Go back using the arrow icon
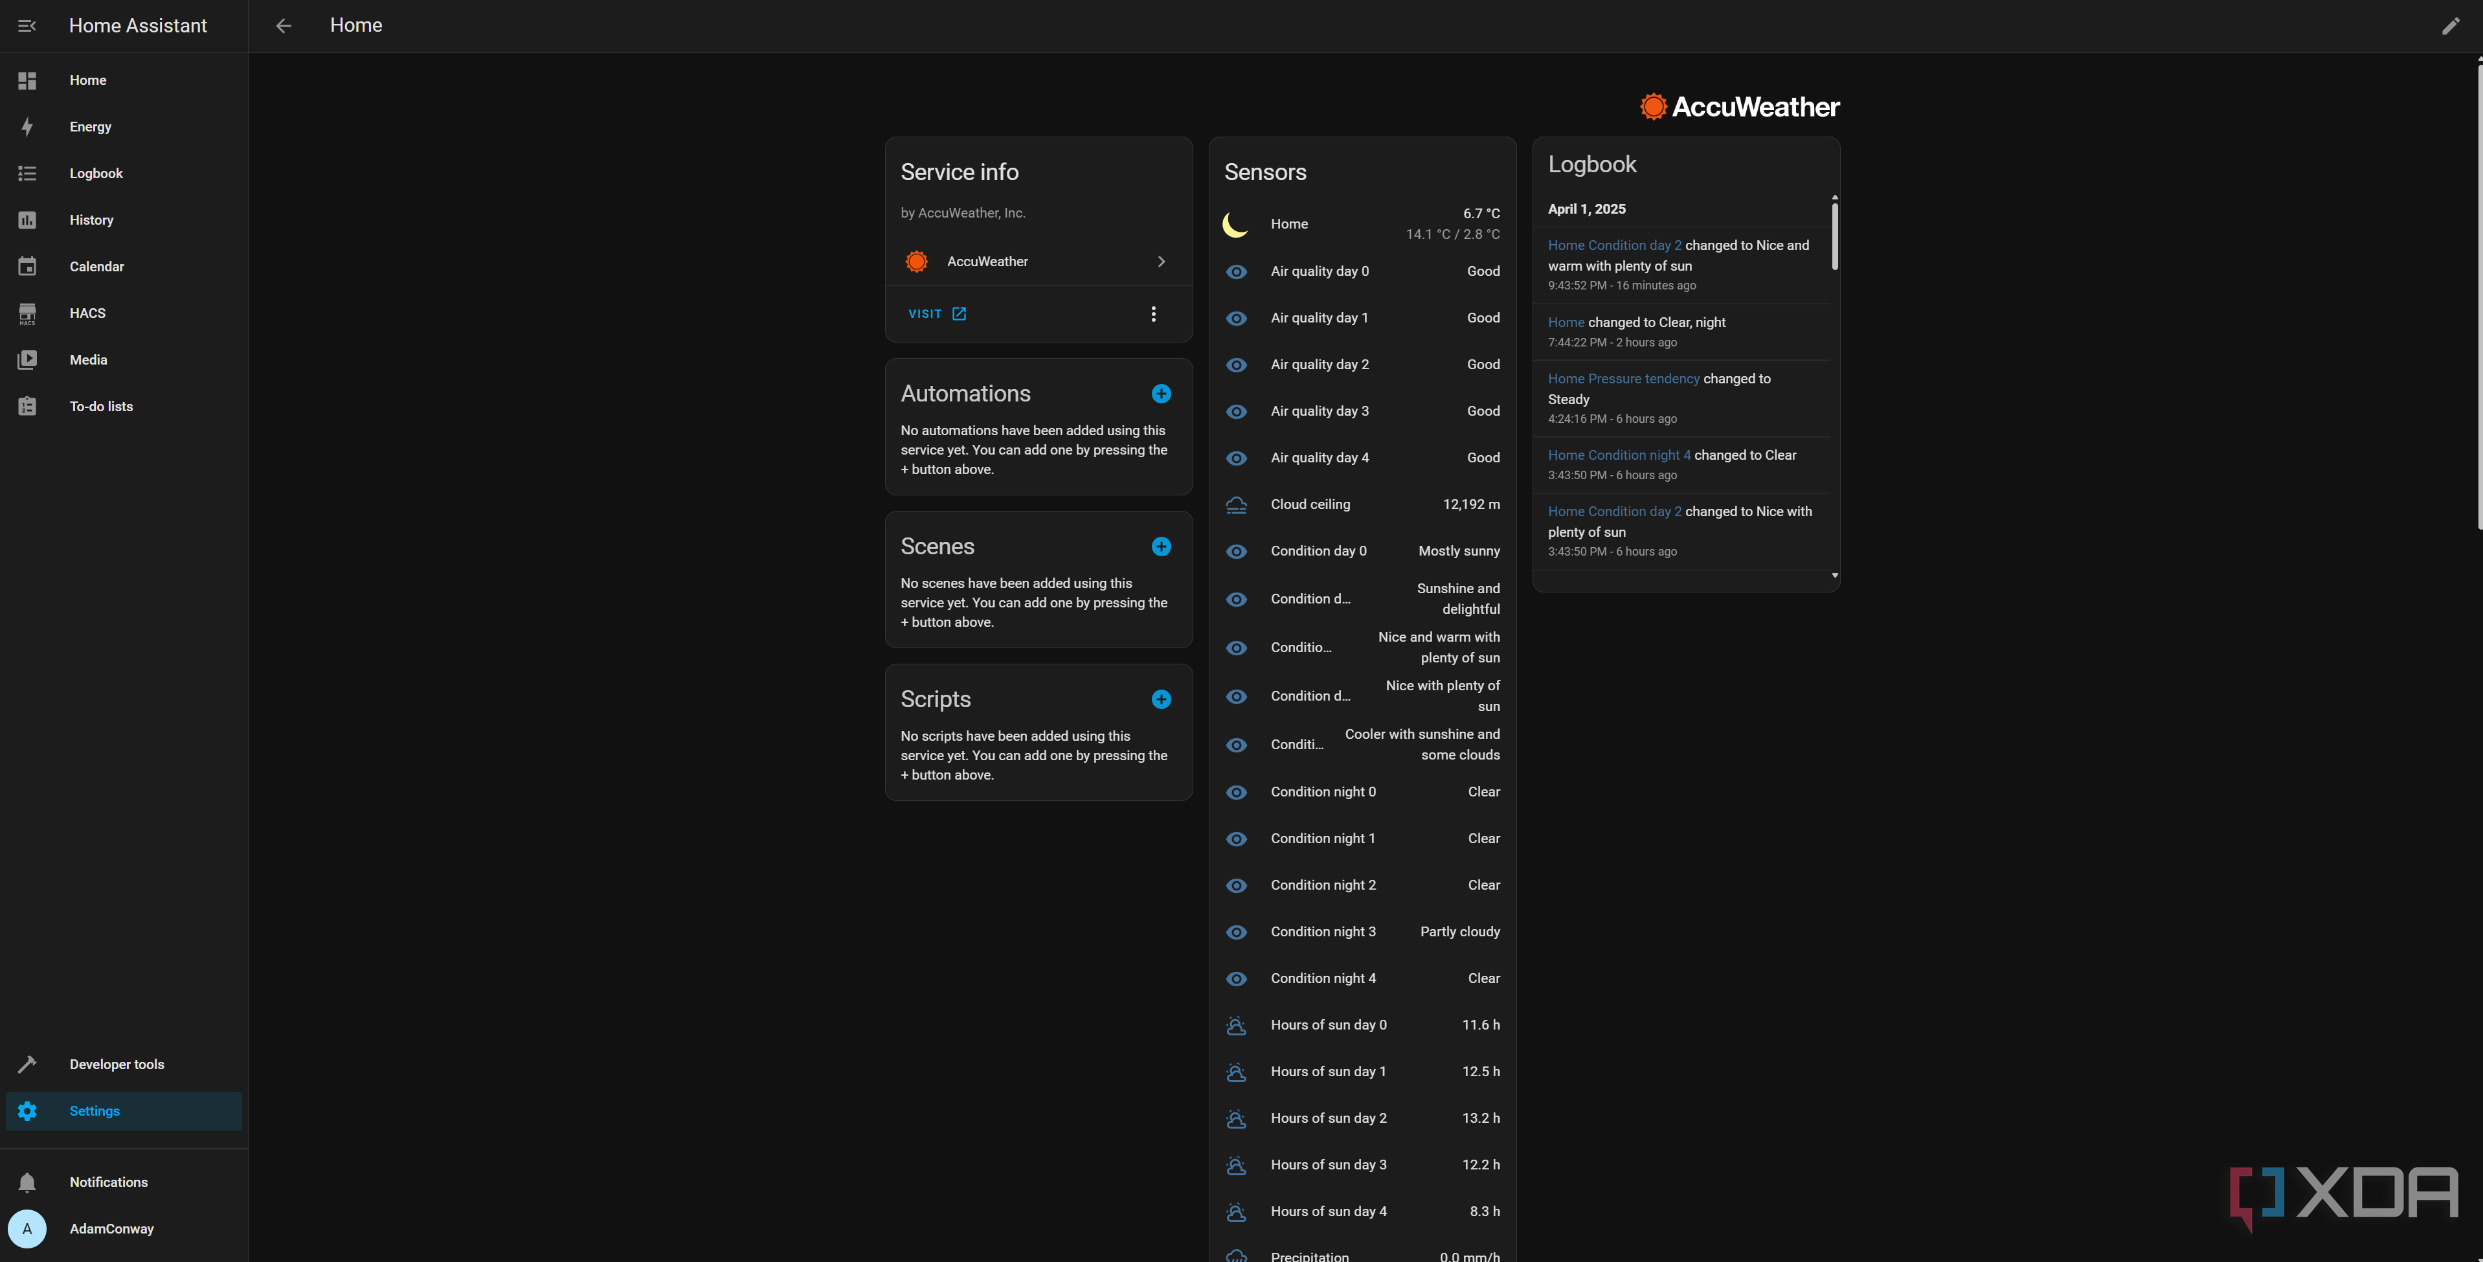The image size is (2483, 1262). tap(284, 26)
